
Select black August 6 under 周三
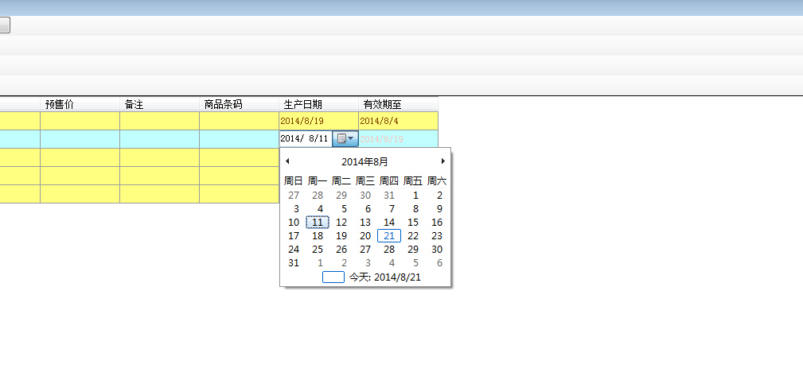pyautogui.click(x=368, y=209)
